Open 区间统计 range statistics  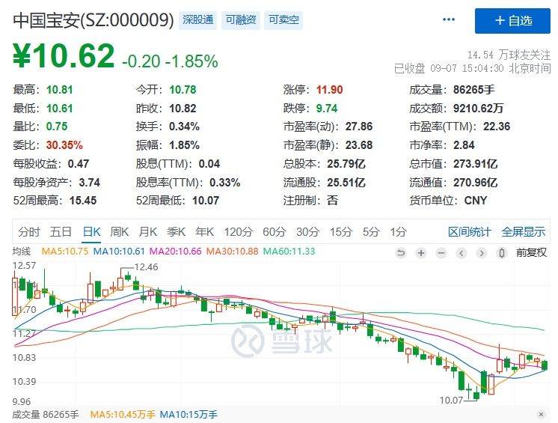[470, 232]
